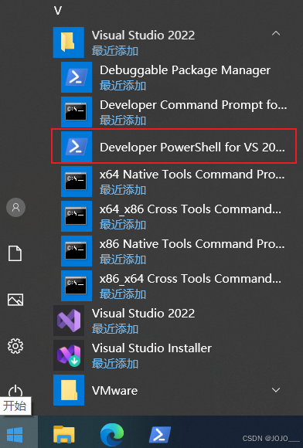
Task: Launch x86 Native Tools Command Prompt icon
Action: point(77,251)
